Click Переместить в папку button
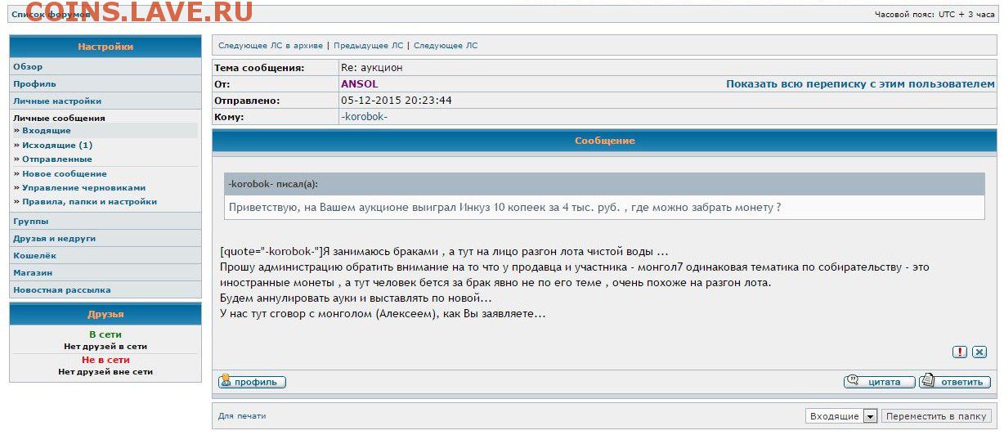This screenshot has height=435, width=1004. (936, 416)
